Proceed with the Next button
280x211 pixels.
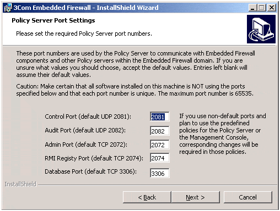(x=195, y=197)
